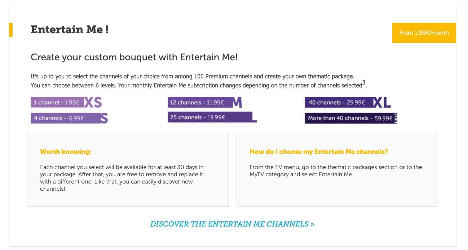Click the XL size letter icon

point(383,102)
